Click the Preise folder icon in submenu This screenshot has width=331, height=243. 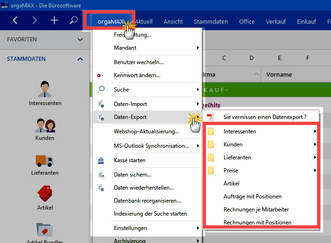211,171
